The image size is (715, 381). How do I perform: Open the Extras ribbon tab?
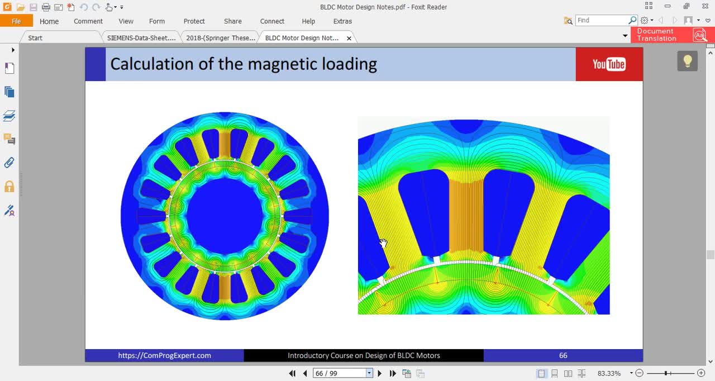tap(342, 21)
